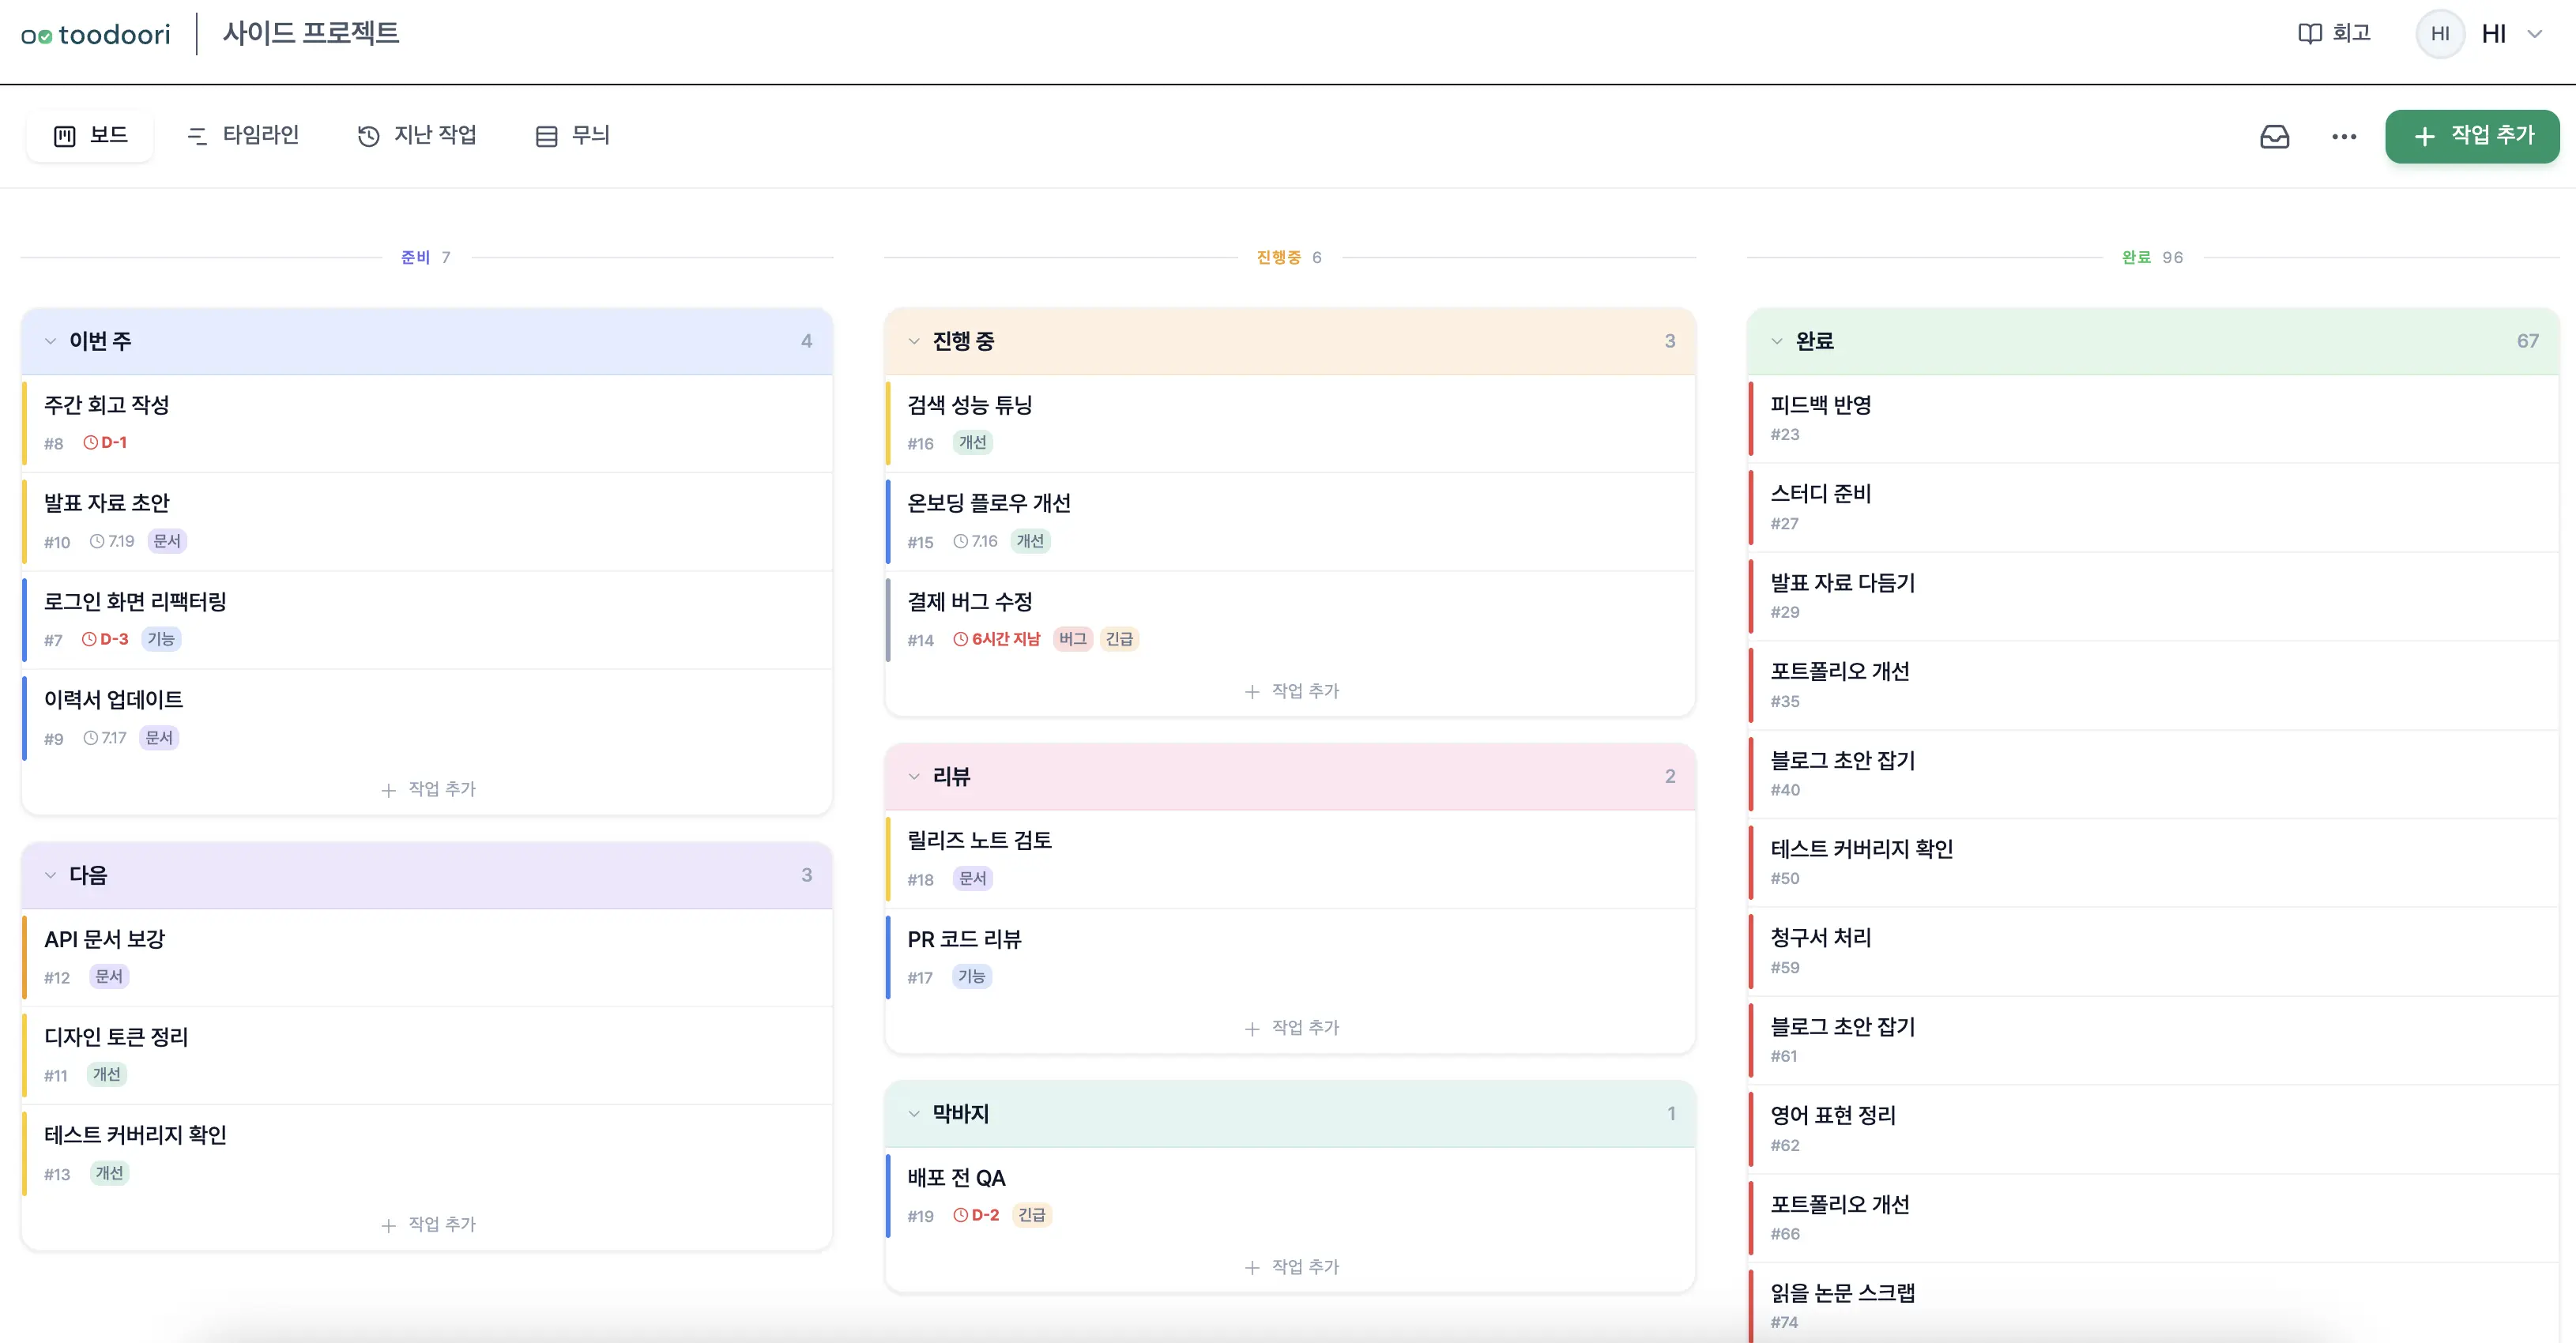Collapse the 리뷰 group

click(x=914, y=776)
